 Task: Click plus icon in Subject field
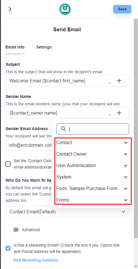[119, 81]
